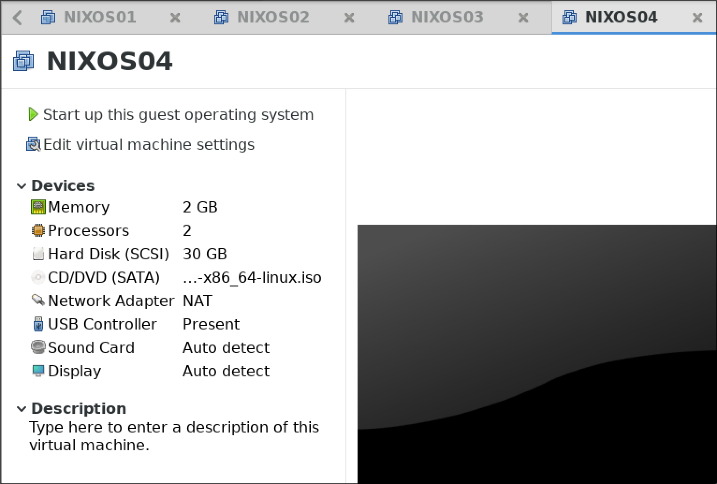717x484 pixels.
Task: Click the Display monitor icon
Action: point(38,371)
